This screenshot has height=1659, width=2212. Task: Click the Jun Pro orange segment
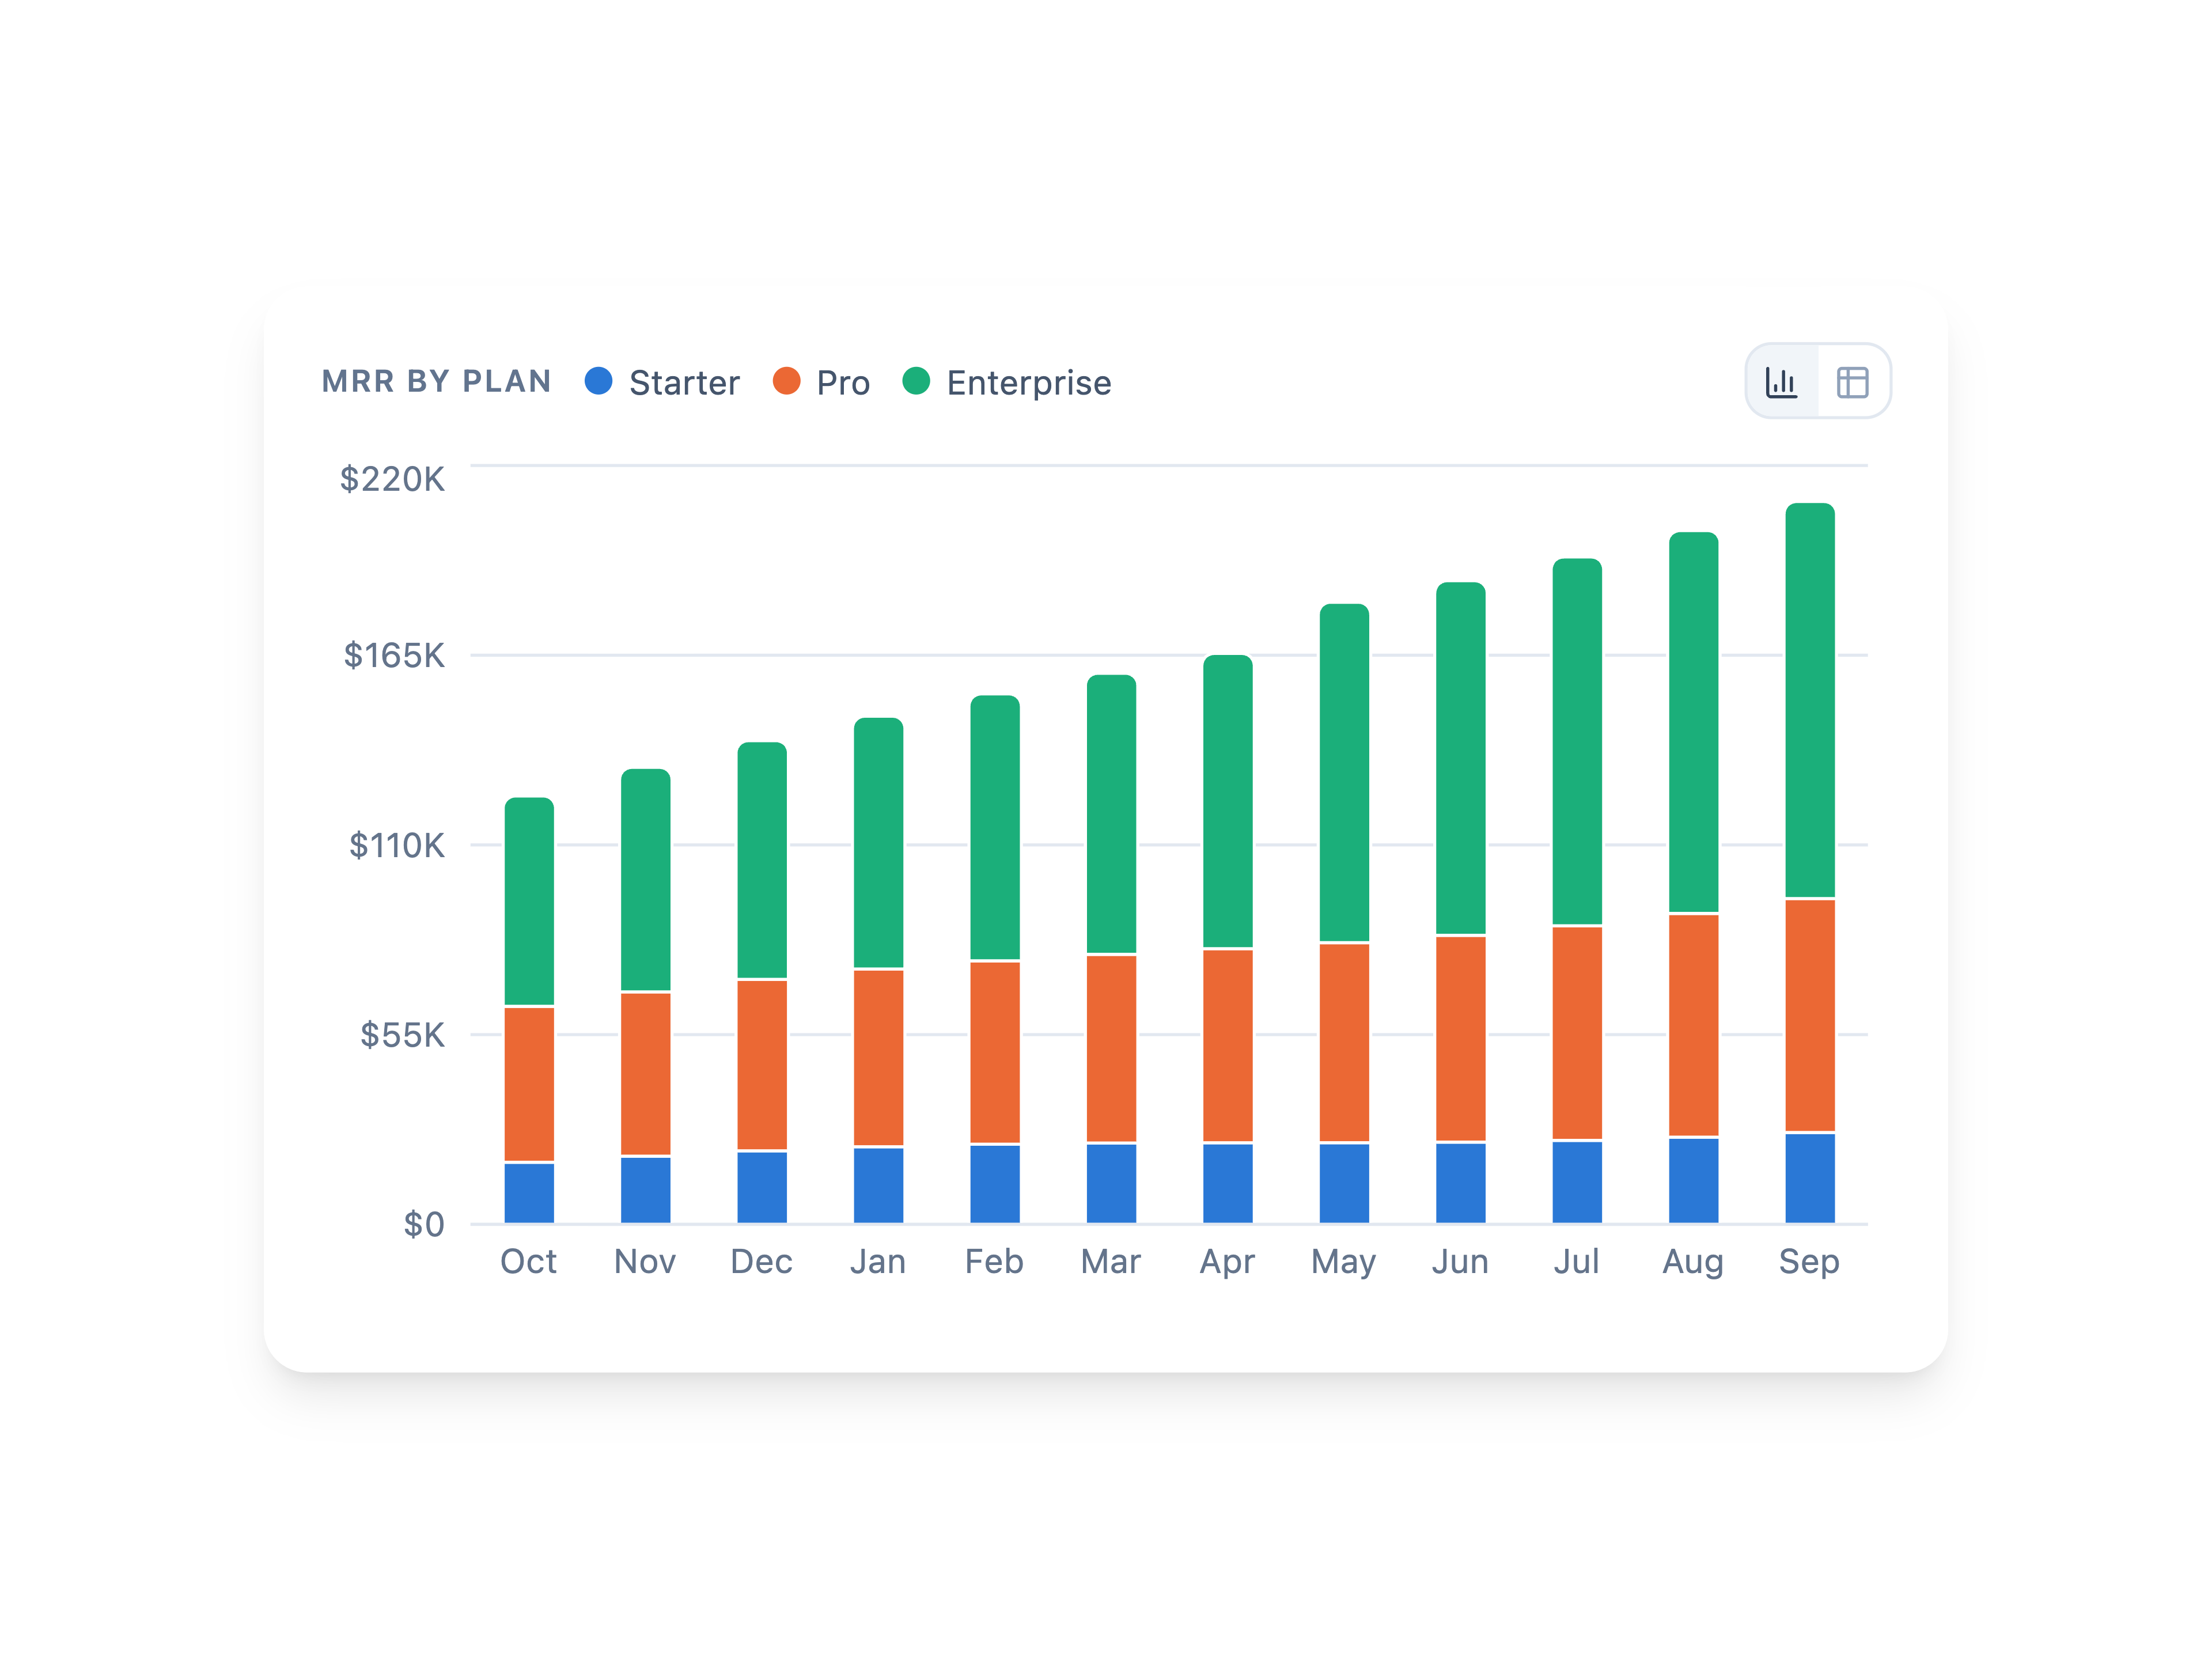[x=1460, y=1038]
